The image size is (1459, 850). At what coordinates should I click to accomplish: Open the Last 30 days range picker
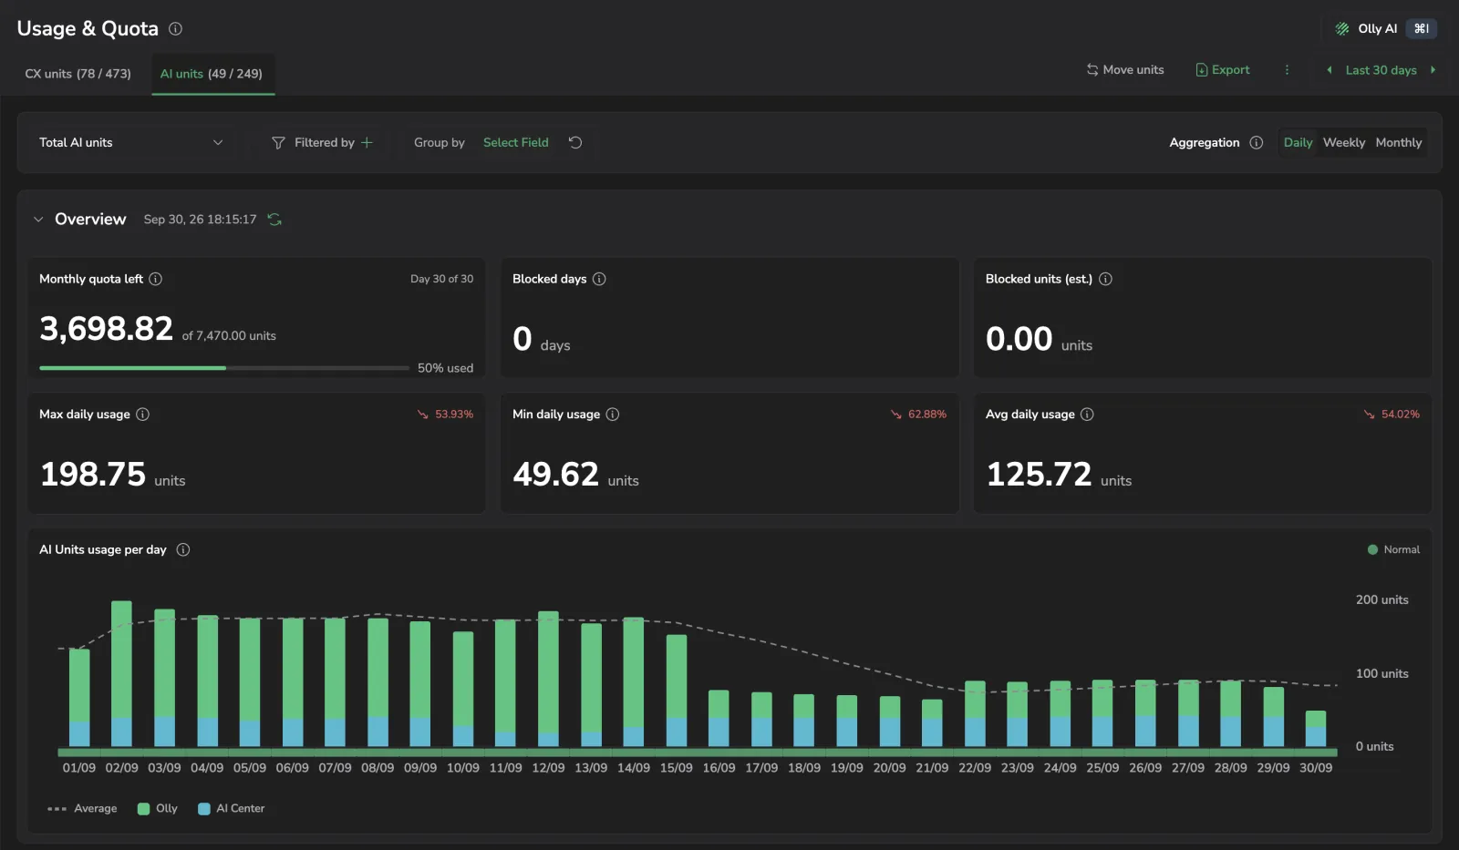click(x=1381, y=70)
